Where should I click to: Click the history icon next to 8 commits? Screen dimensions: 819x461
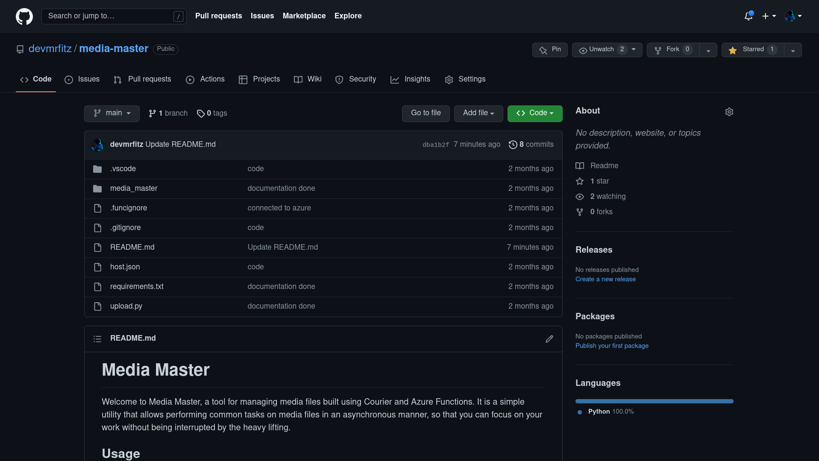point(513,144)
